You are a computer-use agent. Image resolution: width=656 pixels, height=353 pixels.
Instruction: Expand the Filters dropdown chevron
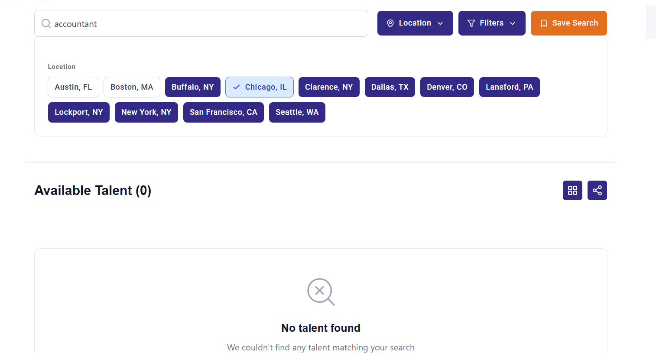[x=513, y=23]
